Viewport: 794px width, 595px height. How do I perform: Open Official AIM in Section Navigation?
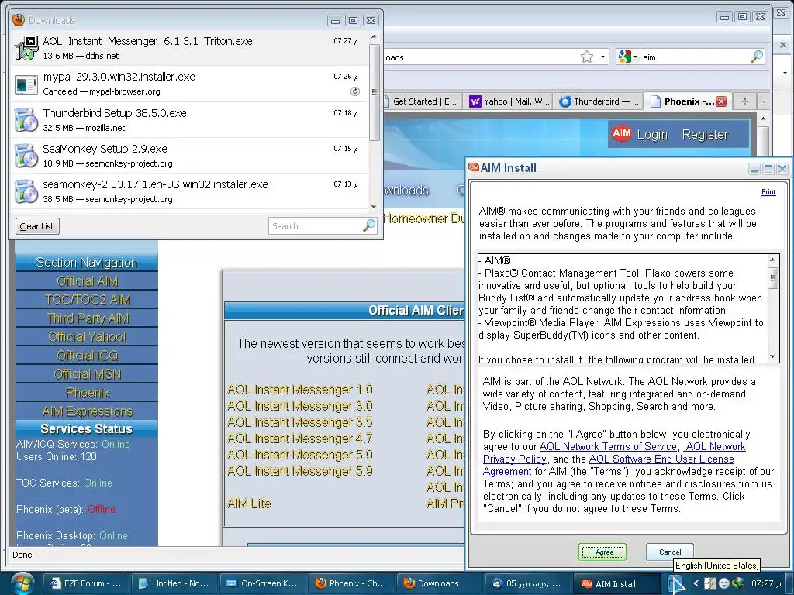[87, 281]
